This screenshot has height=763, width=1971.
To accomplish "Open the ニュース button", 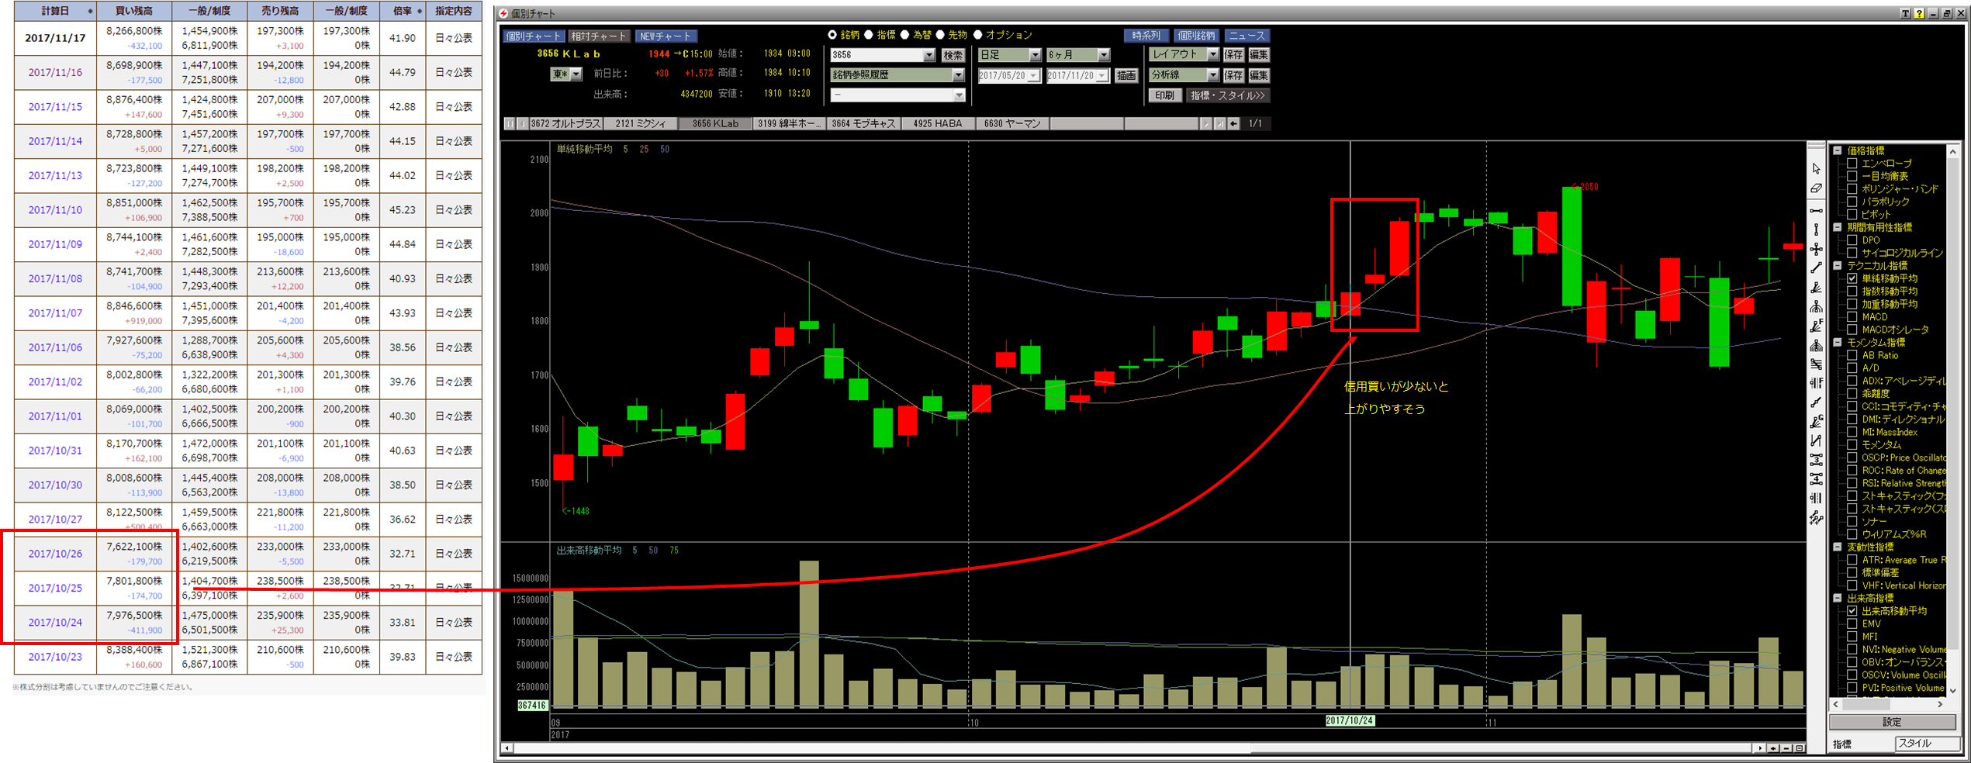I will 1247,36.
